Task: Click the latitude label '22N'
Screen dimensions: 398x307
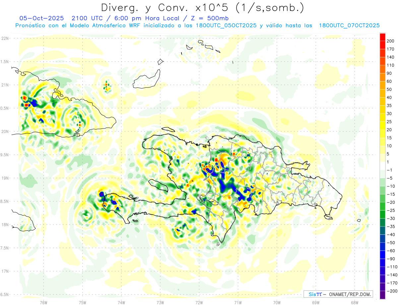Action: (x=5, y=38)
